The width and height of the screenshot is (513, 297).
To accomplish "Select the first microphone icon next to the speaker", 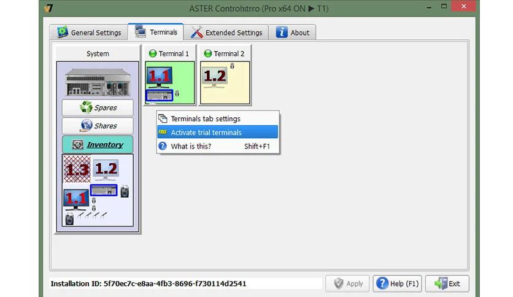I will tap(80, 215).
